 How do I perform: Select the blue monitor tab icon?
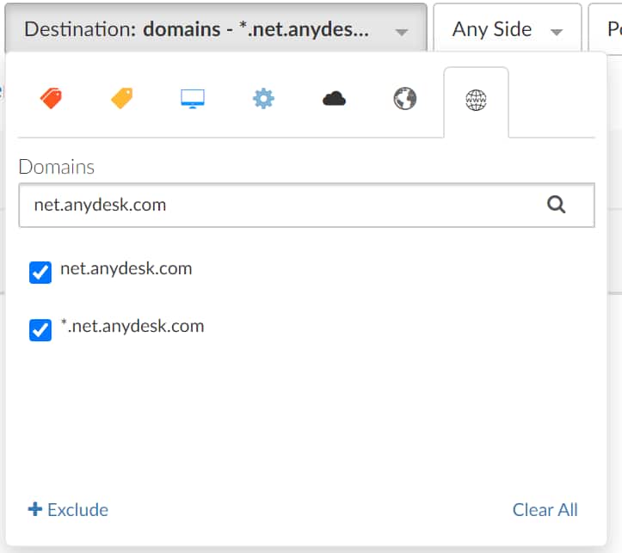coord(193,99)
